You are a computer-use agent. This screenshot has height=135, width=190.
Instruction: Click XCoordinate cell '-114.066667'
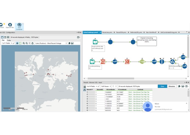(110, 97)
